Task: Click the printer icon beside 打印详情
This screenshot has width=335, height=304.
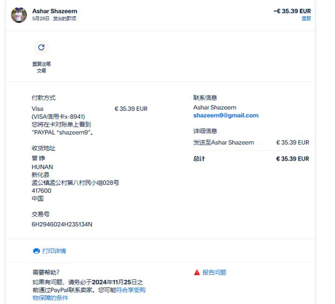Action: point(36,251)
